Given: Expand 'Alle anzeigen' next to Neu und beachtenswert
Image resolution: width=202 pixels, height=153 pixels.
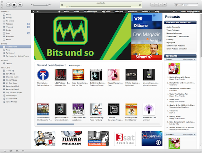Looking at the screenshot, I should coord(75,65).
